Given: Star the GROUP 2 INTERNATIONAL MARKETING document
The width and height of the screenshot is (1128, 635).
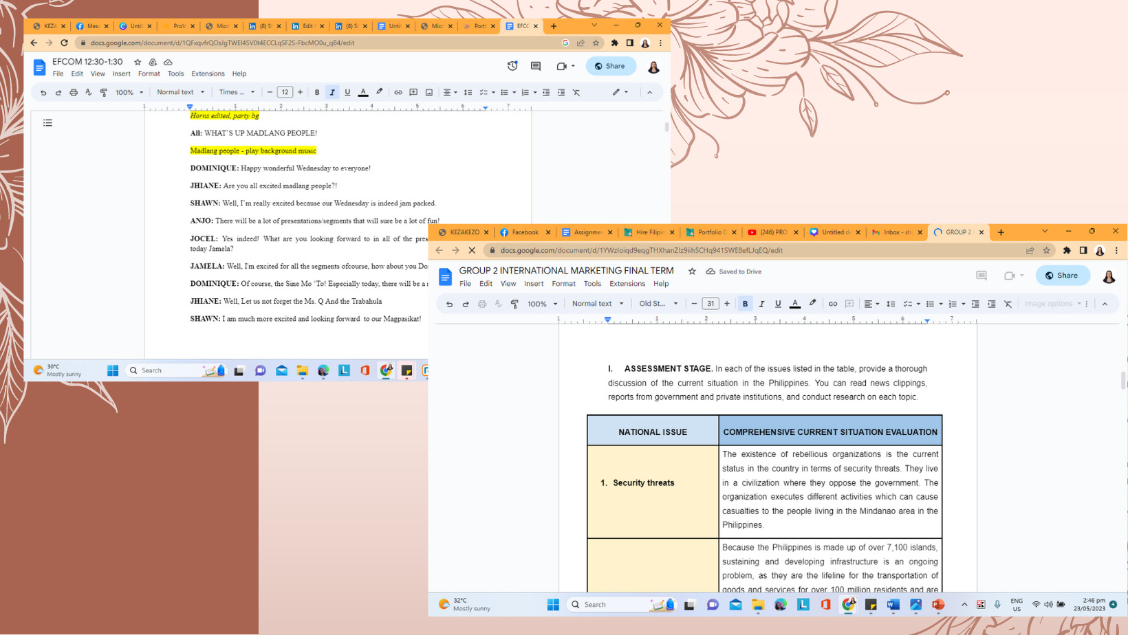Looking at the screenshot, I should click(692, 271).
